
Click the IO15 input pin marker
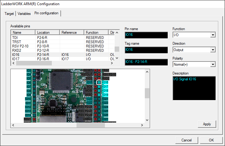click(x=95, y=82)
